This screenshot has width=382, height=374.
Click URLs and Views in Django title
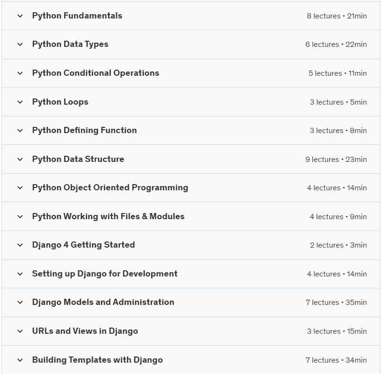85,331
